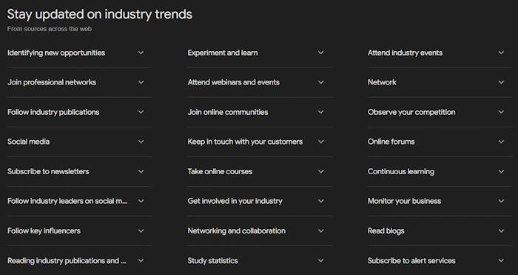Click the chevron beside Attend webinars and events
The height and width of the screenshot is (275, 518).
pyautogui.click(x=320, y=82)
